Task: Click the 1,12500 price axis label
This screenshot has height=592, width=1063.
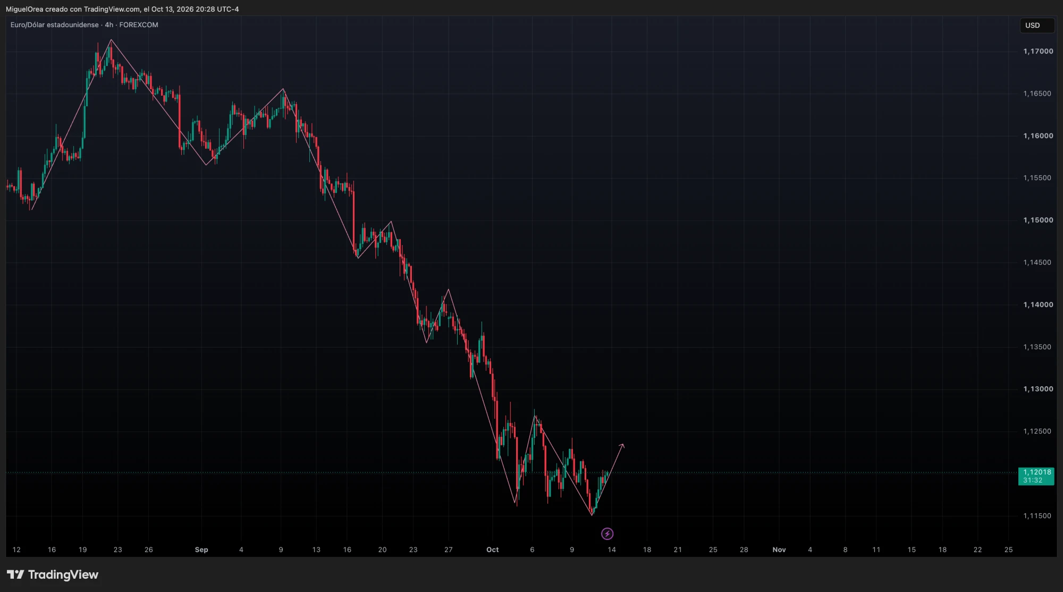Action: coord(1037,432)
